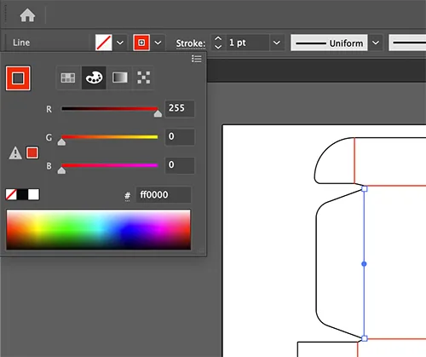Image resolution: width=426 pixels, height=357 pixels.
Task: Open the stroke color dropdown arrow
Action: pos(158,43)
